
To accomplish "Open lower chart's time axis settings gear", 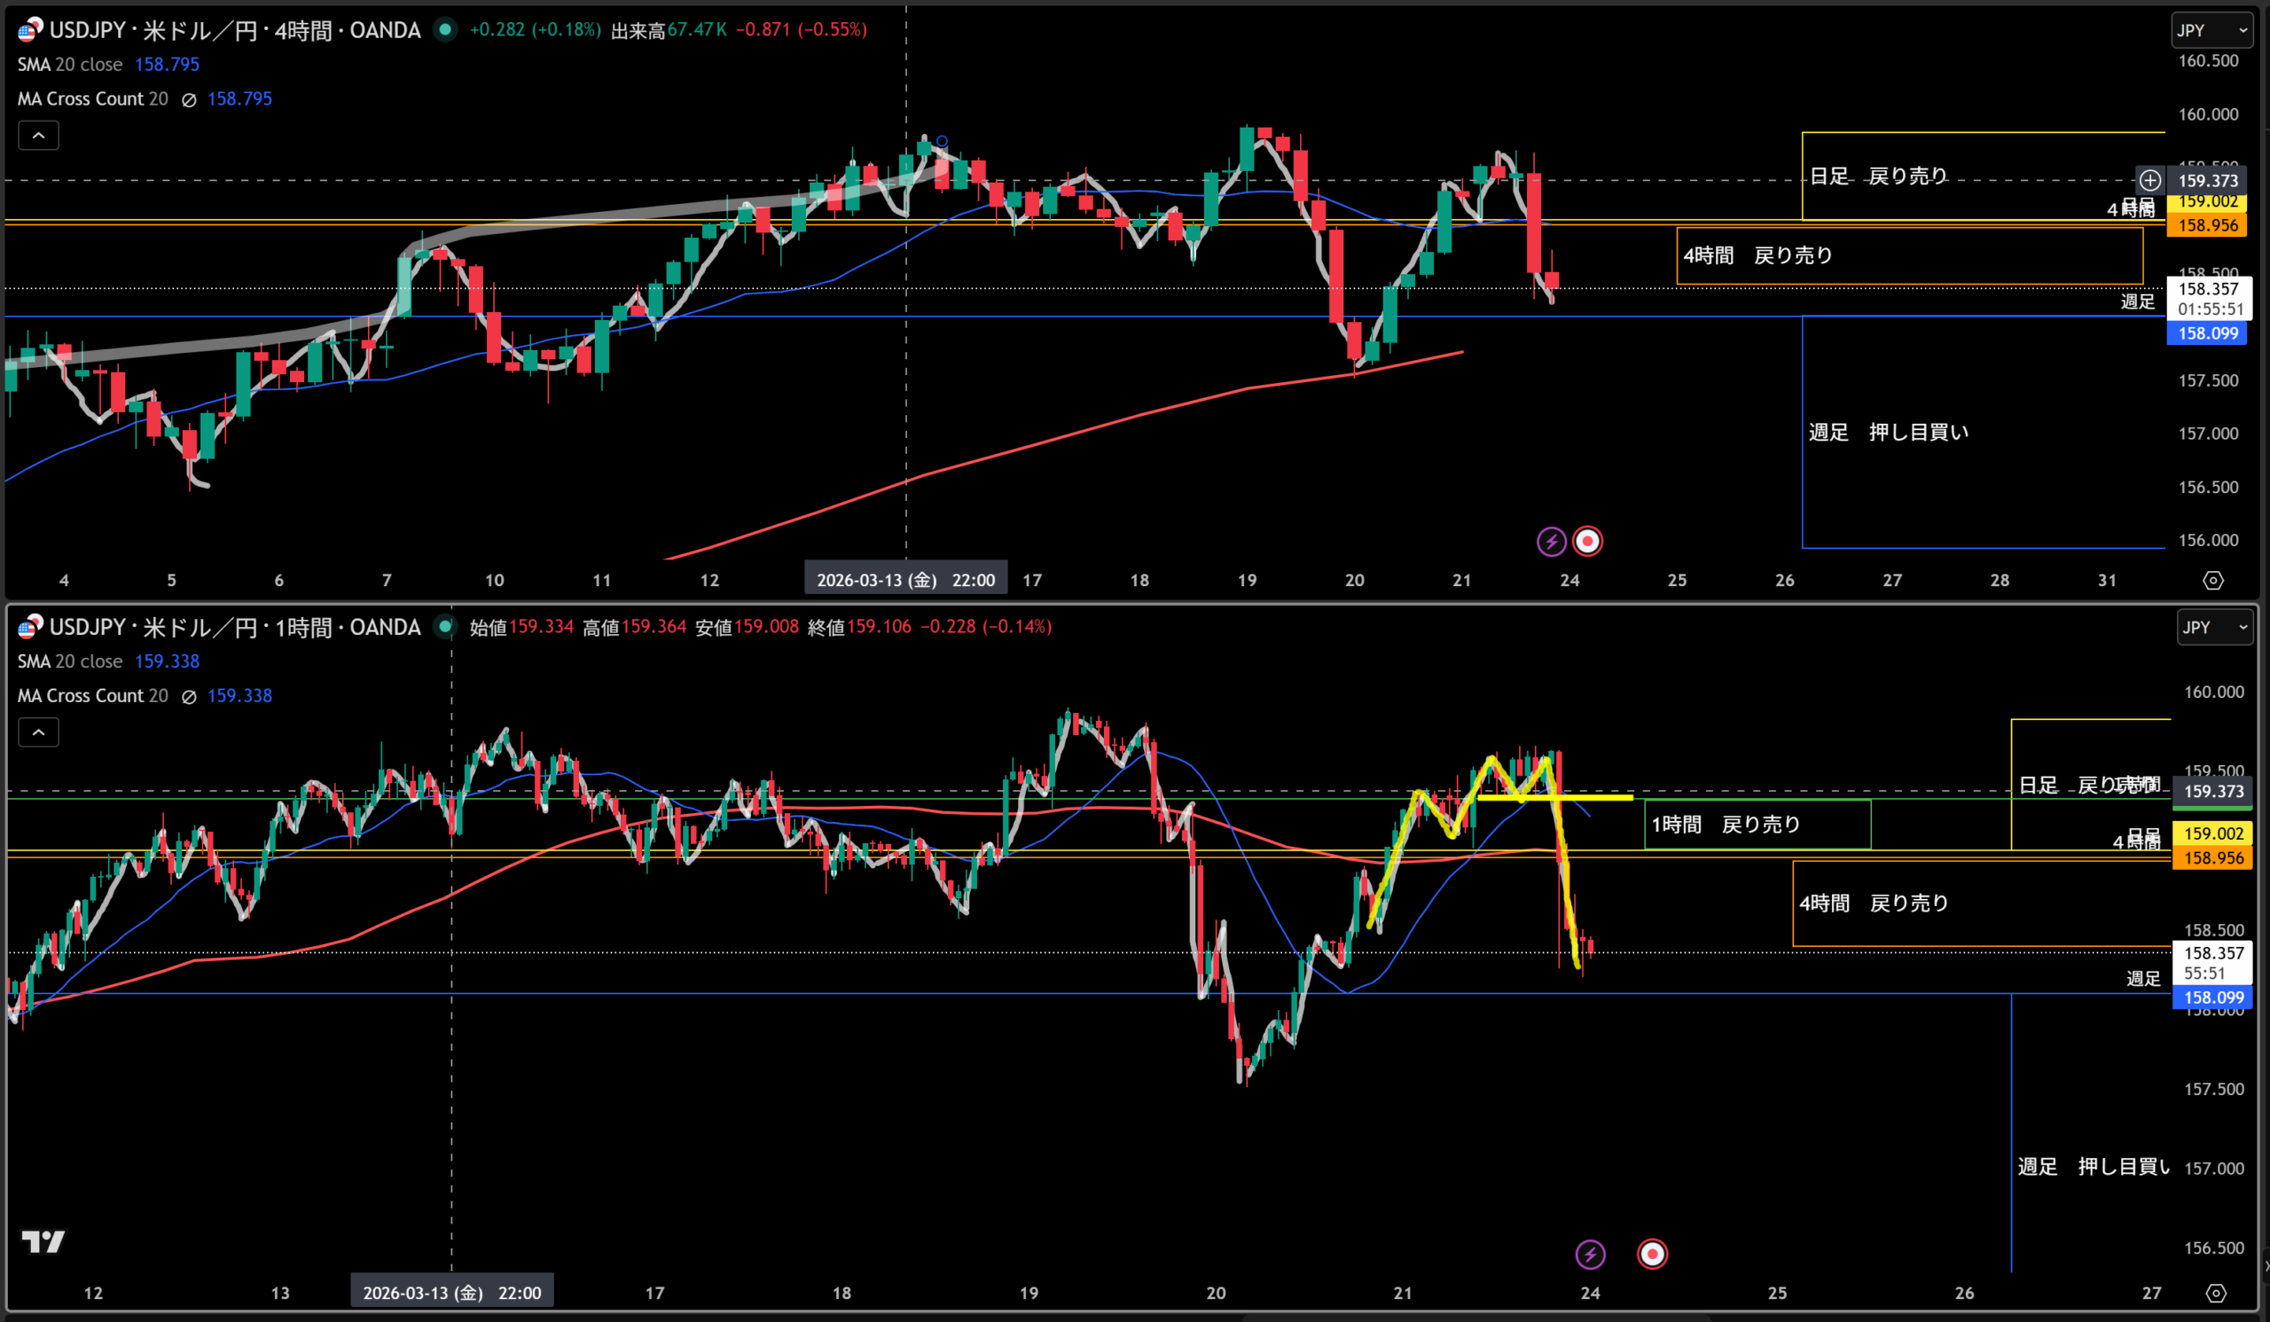I will tap(2216, 1293).
